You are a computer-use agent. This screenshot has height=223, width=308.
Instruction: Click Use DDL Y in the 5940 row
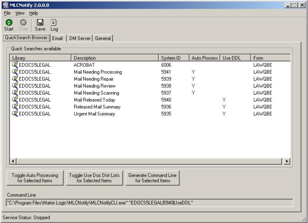(x=224, y=100)
